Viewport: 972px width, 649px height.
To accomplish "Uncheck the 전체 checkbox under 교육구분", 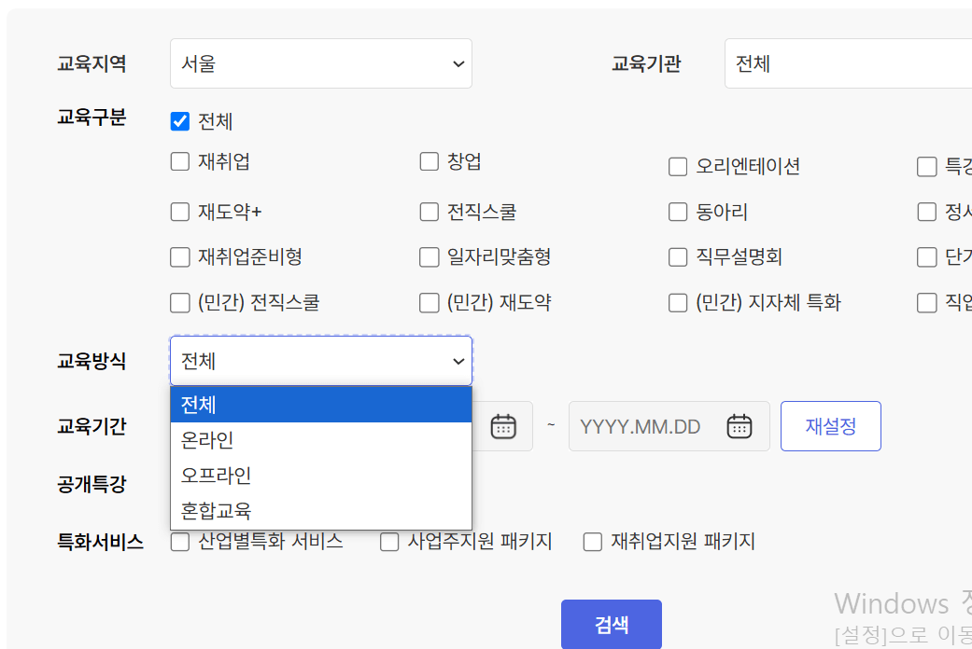I will (179, 121).
